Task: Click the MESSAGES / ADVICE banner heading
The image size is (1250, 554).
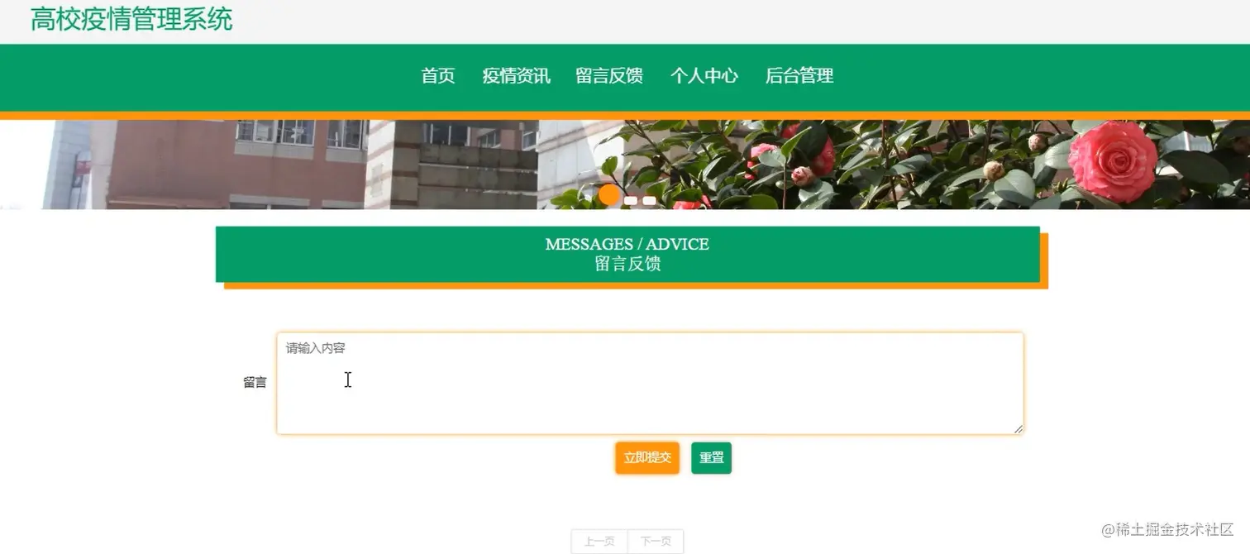Action: click(x=627, y=244)
